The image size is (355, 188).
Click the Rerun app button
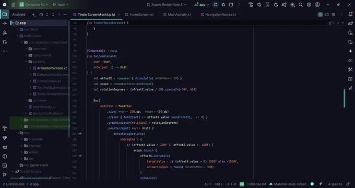(x=215, y=5)
